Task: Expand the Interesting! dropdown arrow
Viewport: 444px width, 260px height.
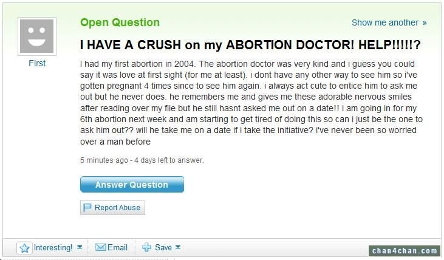Action: tap(80, 247)
